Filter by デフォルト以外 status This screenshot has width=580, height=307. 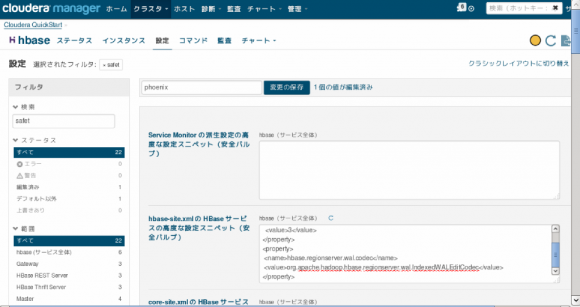(x=69, y=199)
